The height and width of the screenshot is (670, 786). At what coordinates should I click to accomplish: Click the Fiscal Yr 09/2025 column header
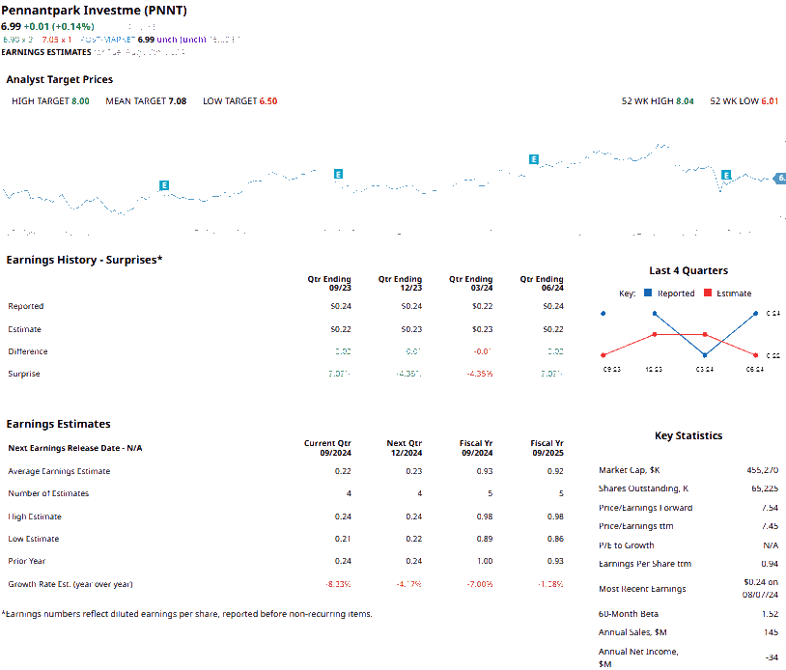tap(547, 448)
